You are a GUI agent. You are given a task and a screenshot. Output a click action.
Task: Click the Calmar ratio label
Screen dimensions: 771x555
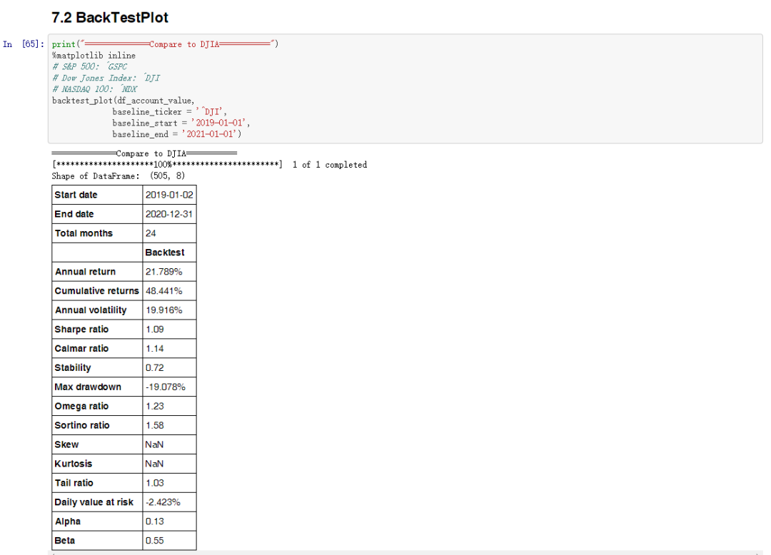click(97, 348)
